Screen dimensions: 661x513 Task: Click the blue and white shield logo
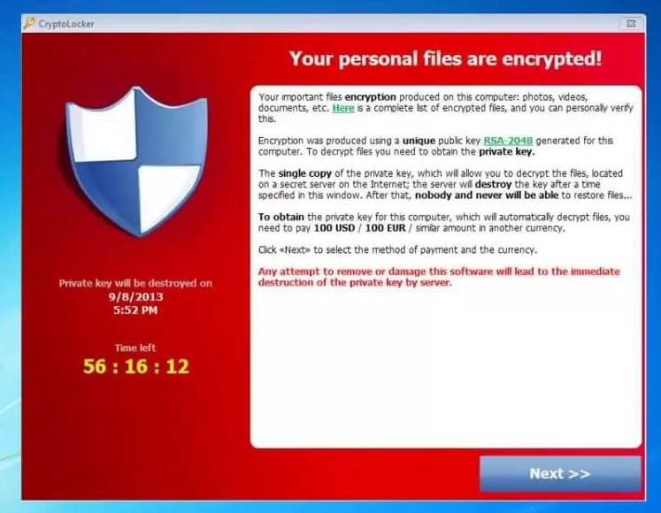(135, 162)
